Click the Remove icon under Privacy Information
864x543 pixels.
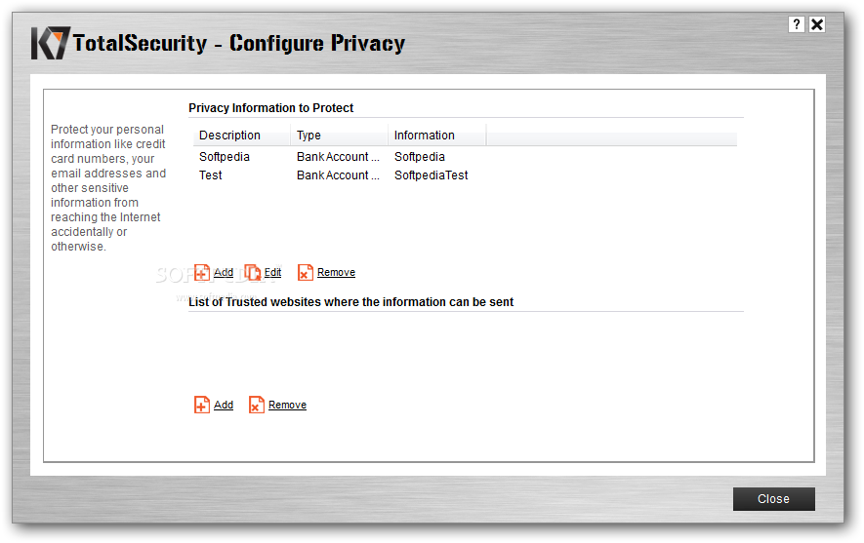306,272
